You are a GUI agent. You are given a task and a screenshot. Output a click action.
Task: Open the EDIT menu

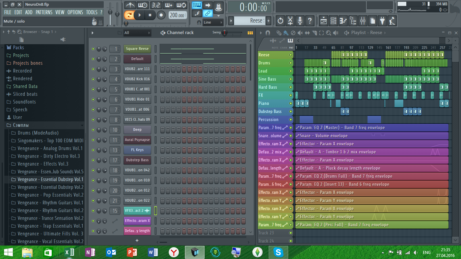pyautogui.click(x=18, y=12)
